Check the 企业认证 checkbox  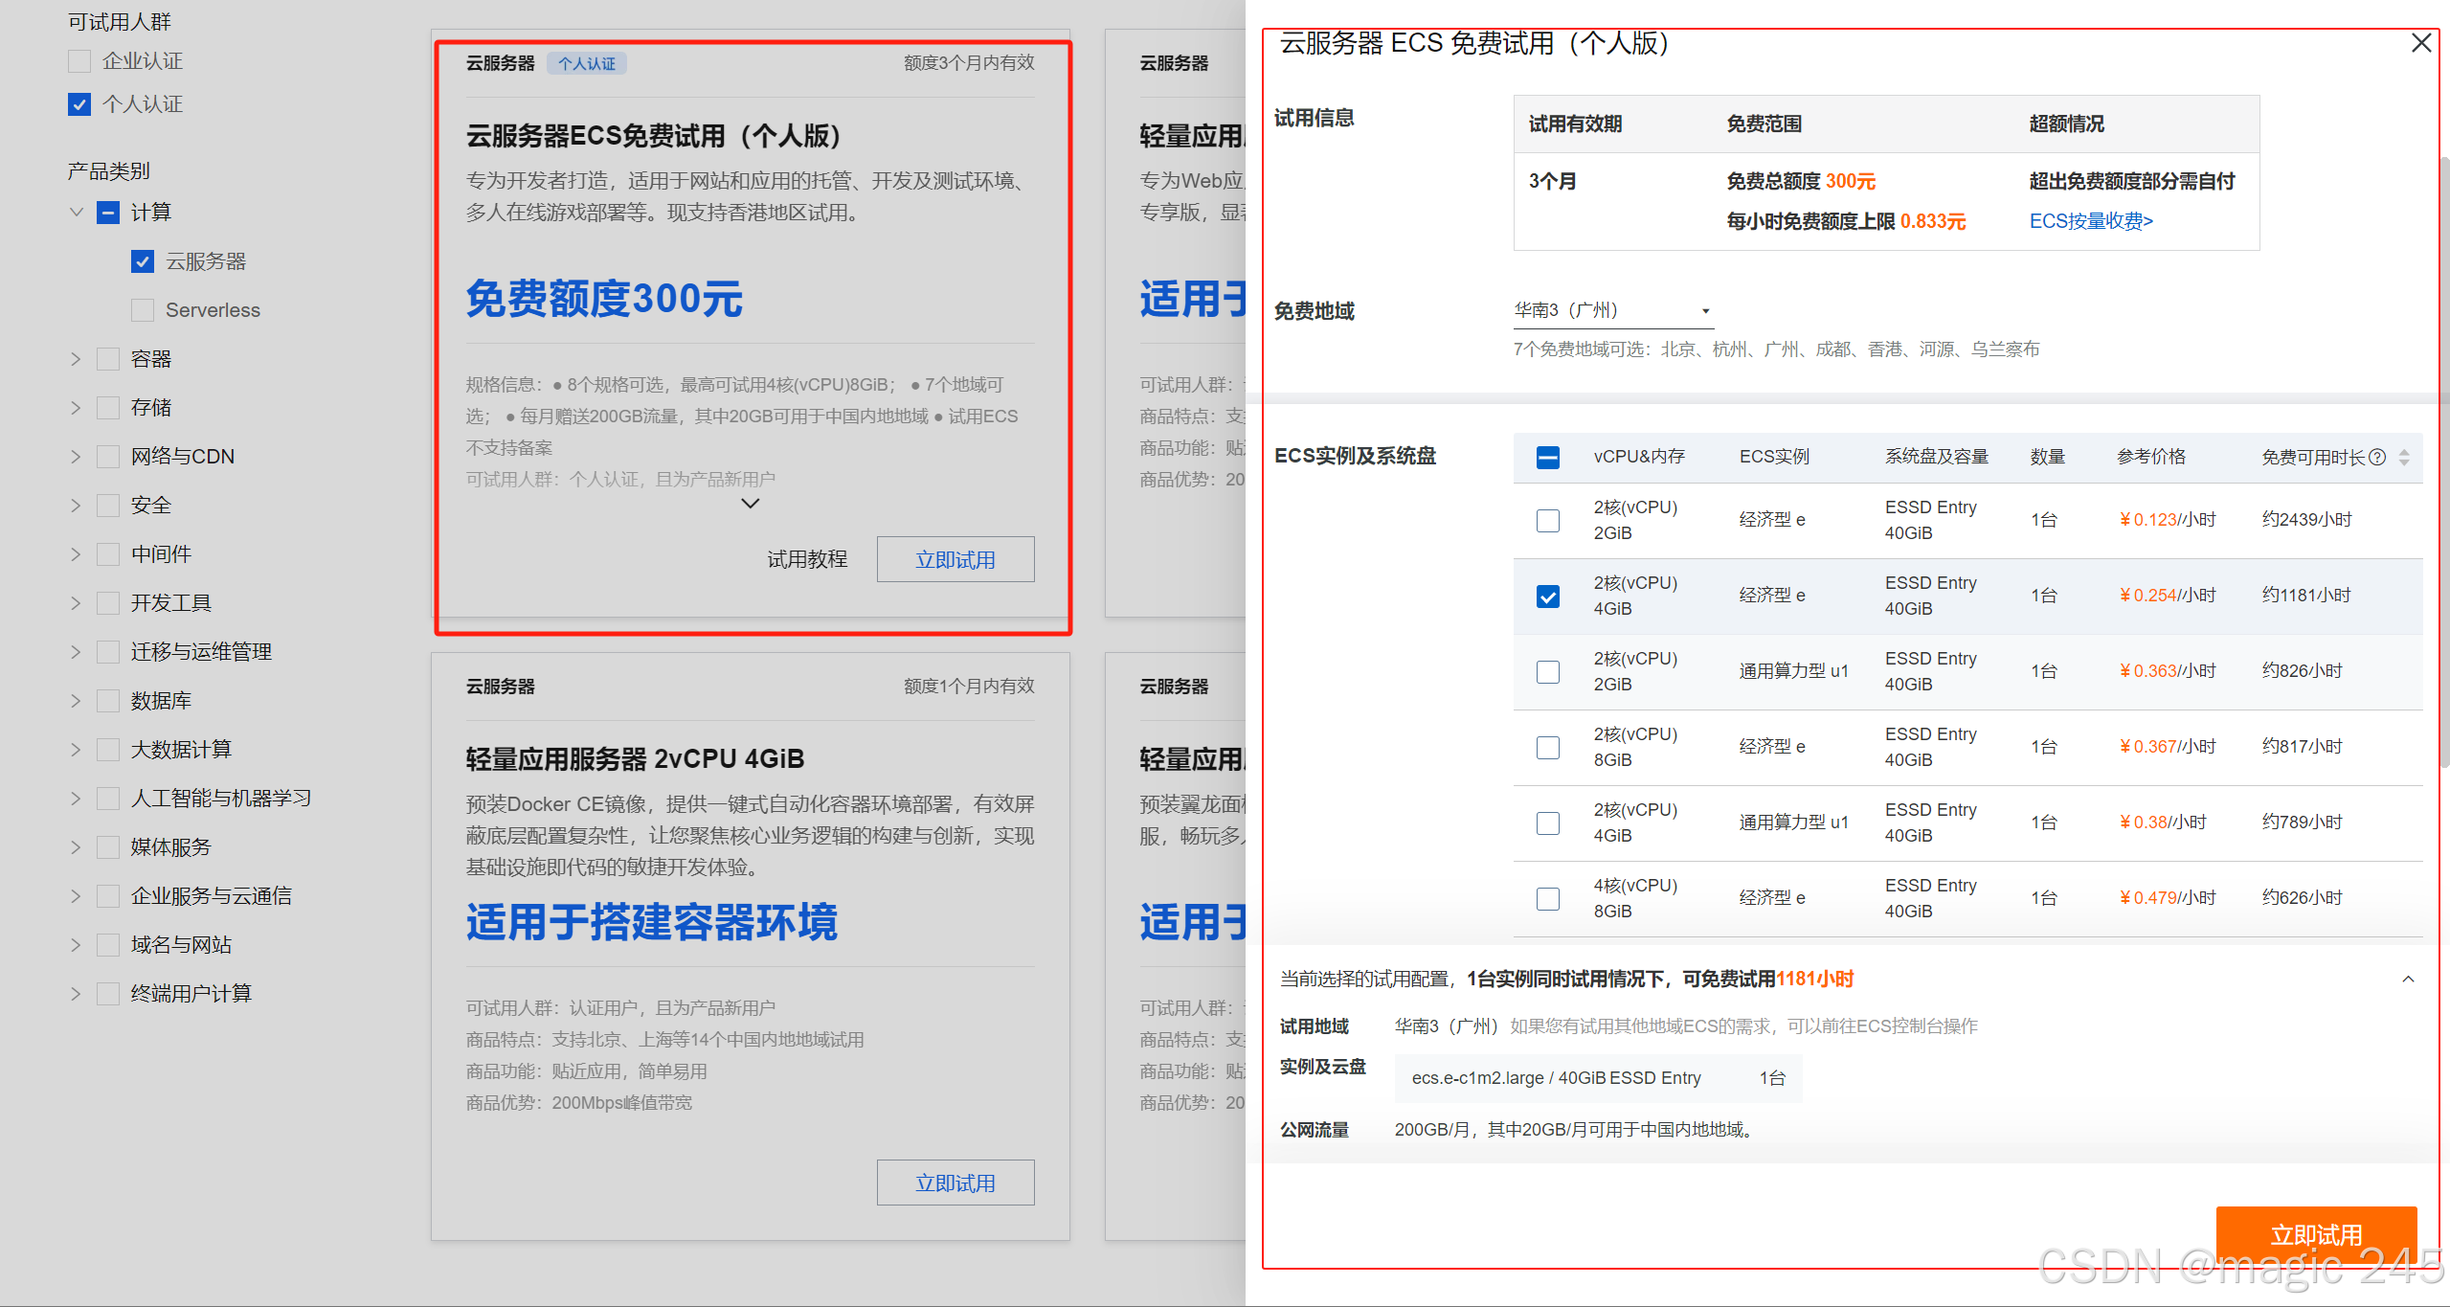(x=79, y=61)
